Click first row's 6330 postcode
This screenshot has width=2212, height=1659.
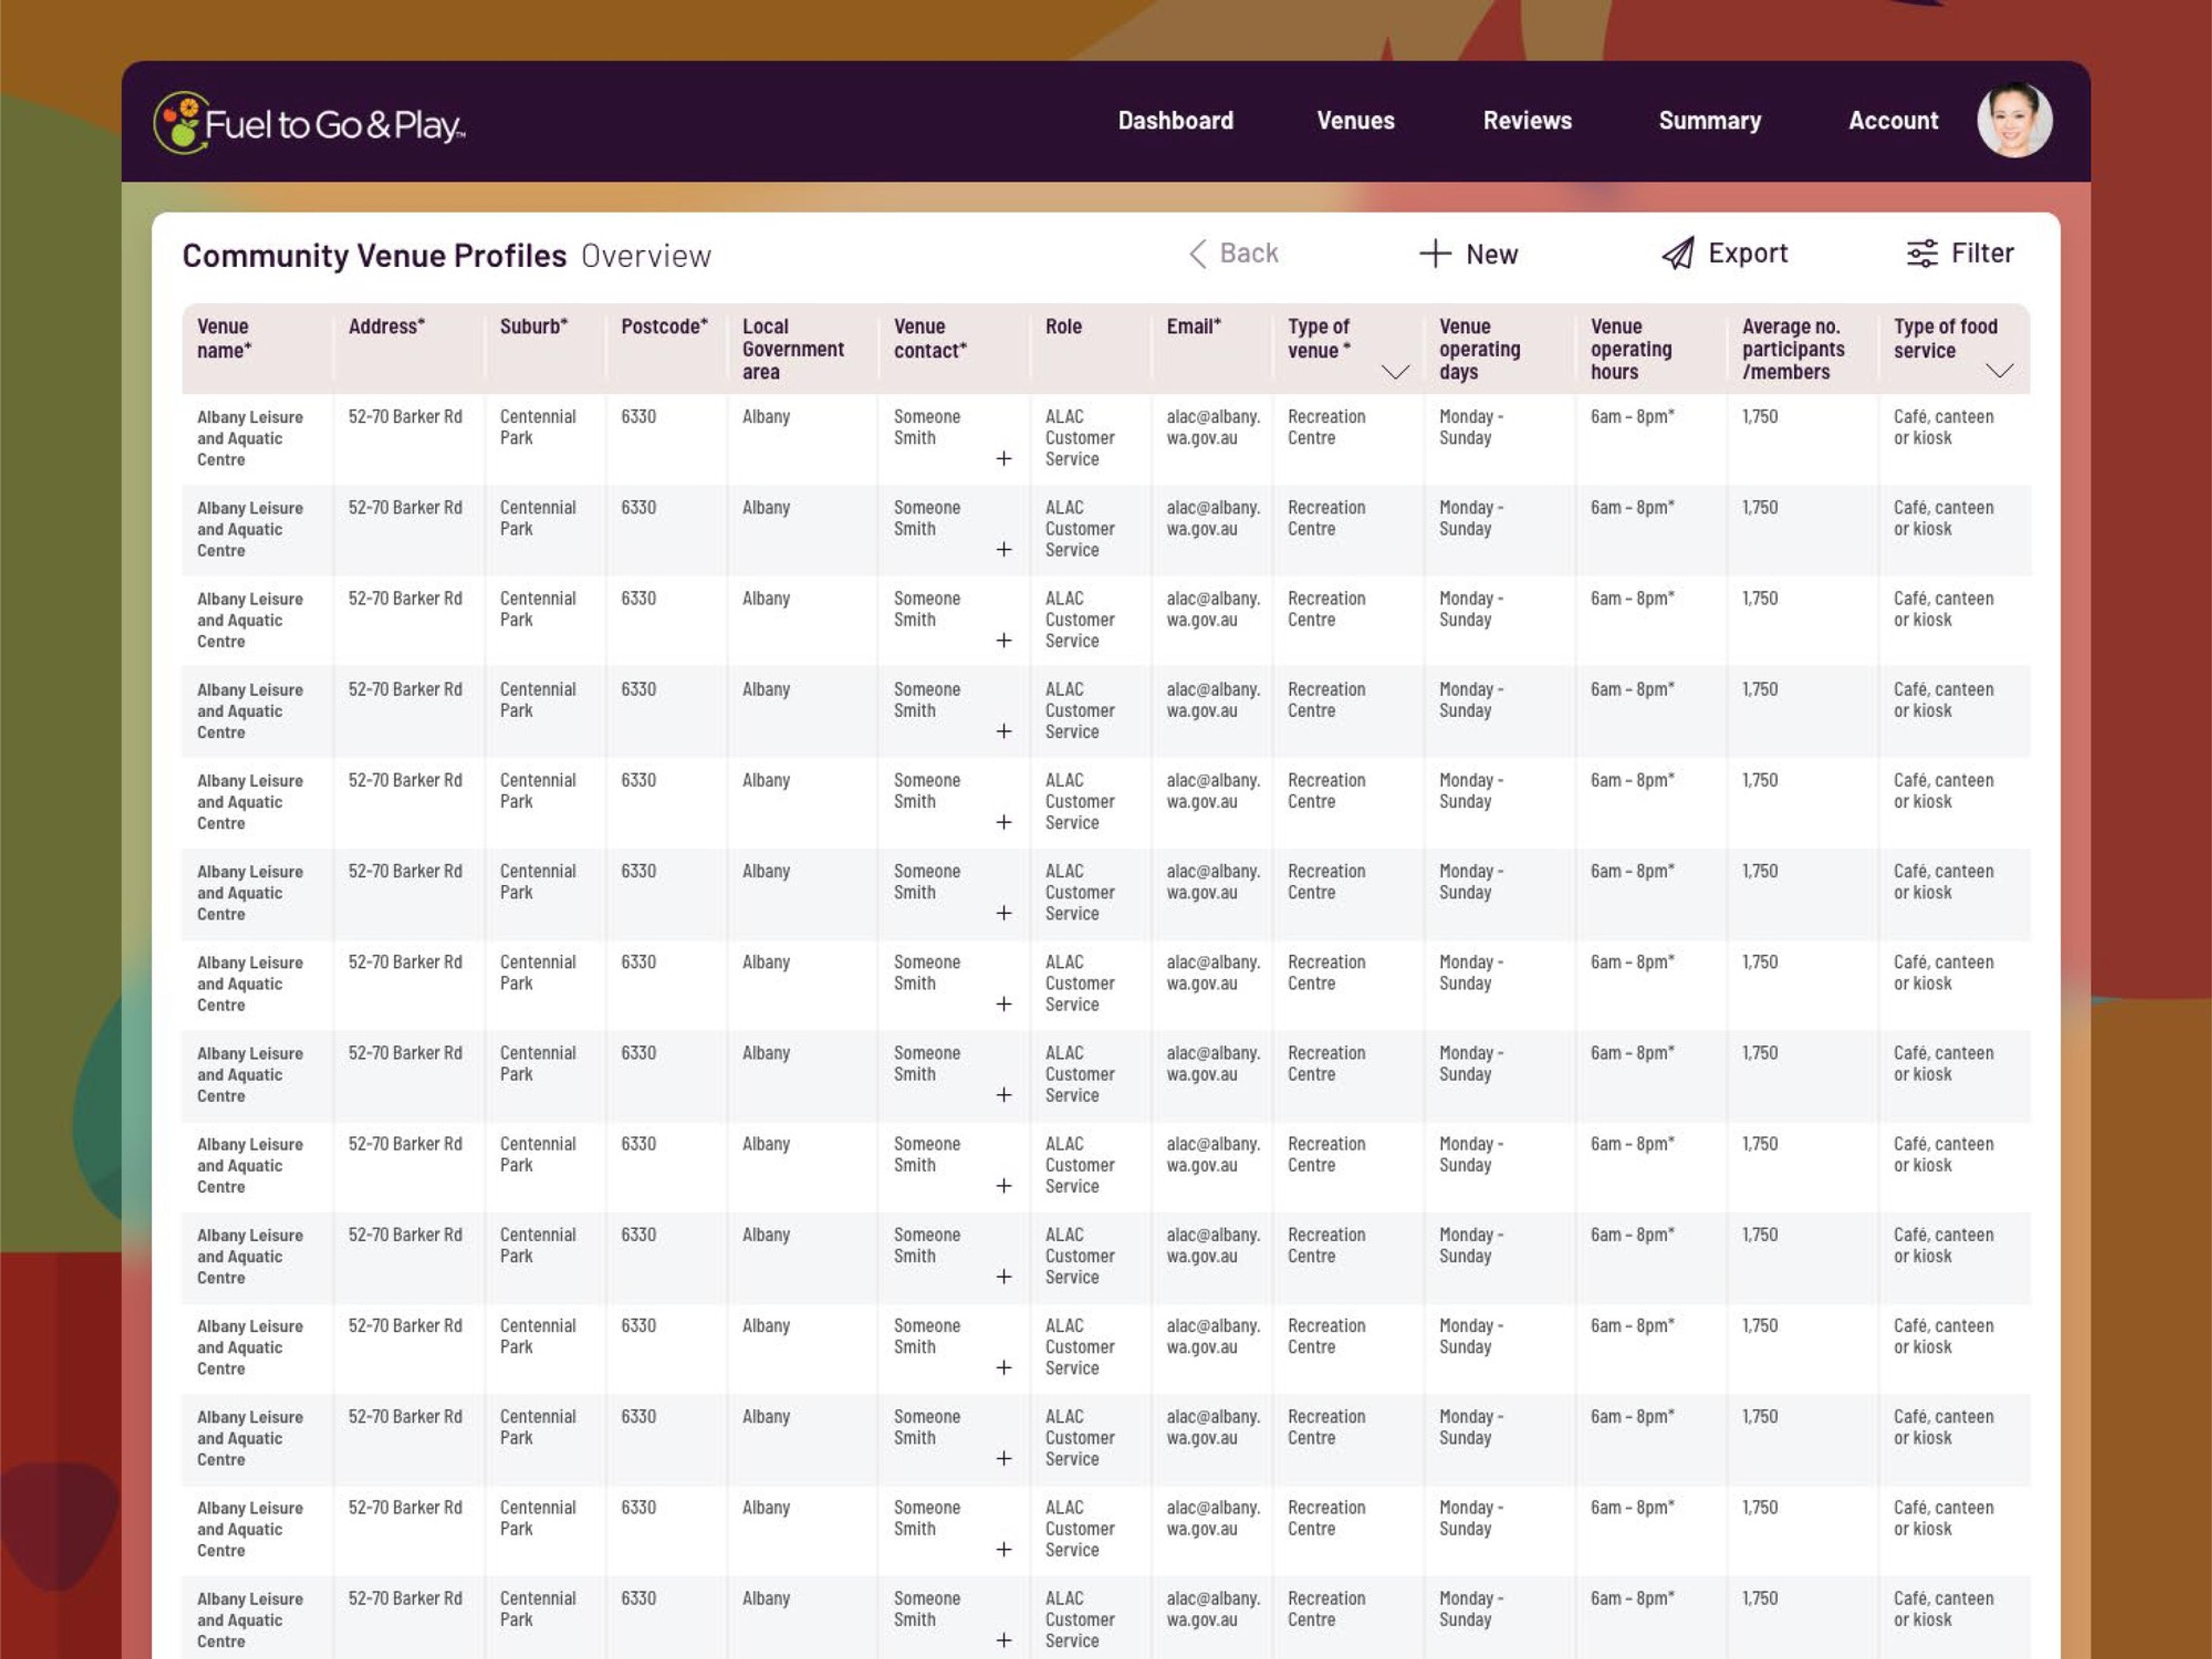pyautogui.click(x=638, y=417)
